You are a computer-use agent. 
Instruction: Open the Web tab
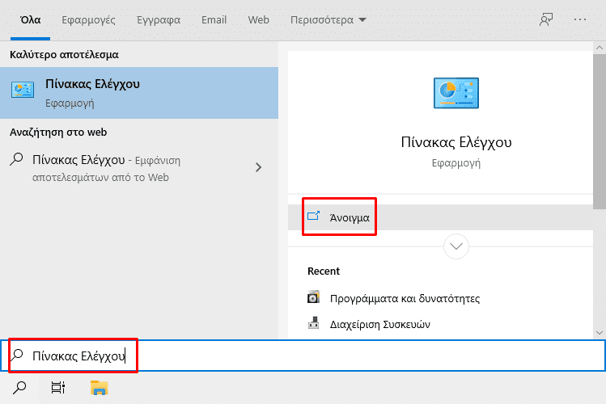tap(258, 20)
